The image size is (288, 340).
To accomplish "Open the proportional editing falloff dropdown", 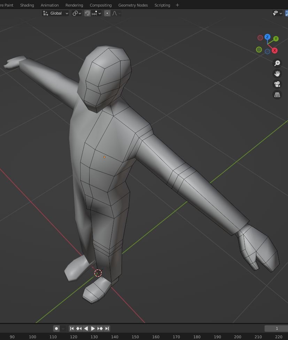I will pyautogui.click(x=116, y=13).
